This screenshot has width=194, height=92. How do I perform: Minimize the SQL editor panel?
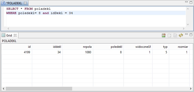pos(186,2)
